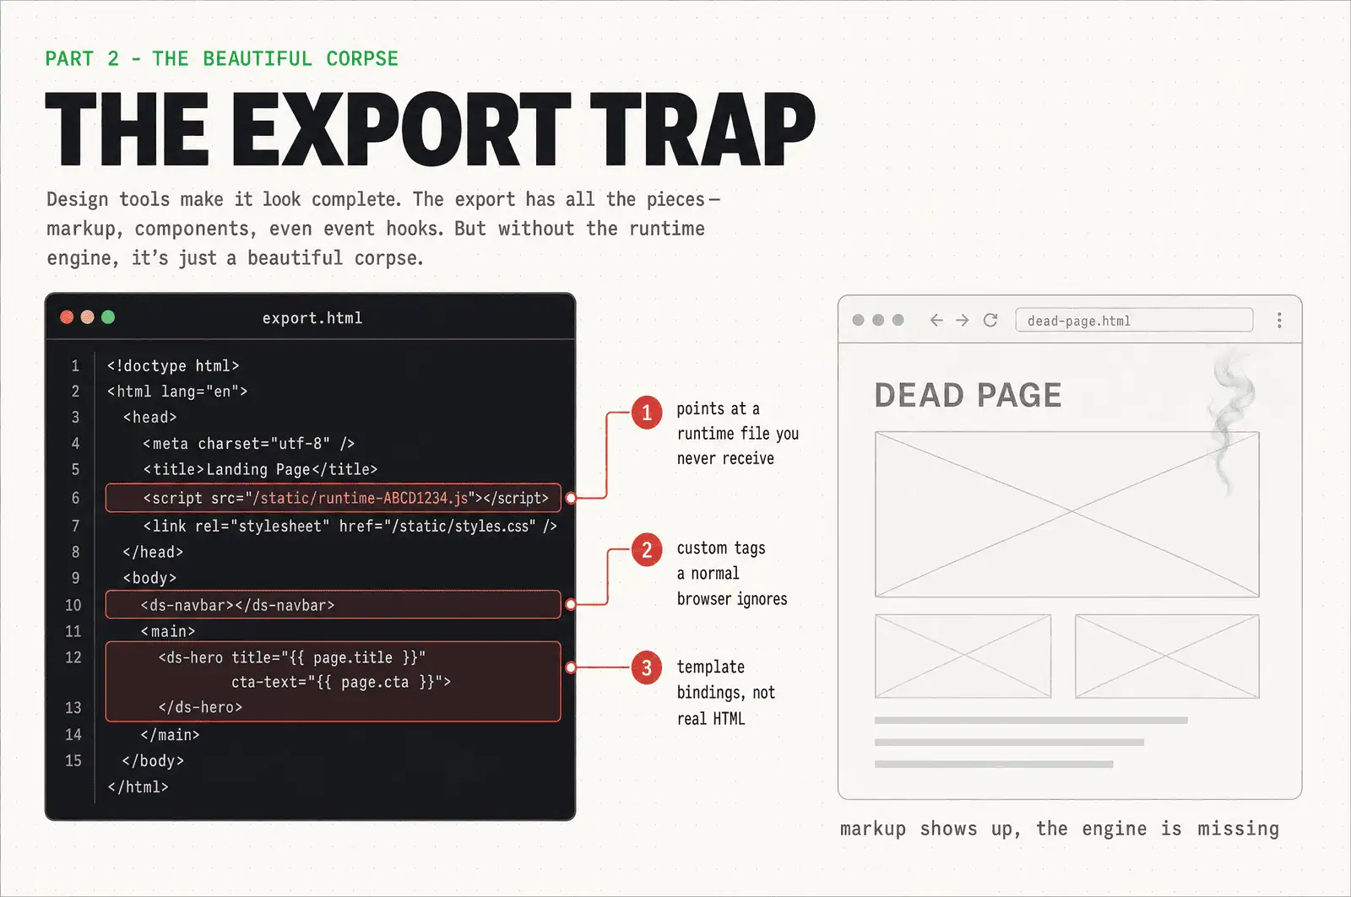
Task: Reload the dead-page.html browser mockup
Action: pyautogui.click(x=990, y=320)
